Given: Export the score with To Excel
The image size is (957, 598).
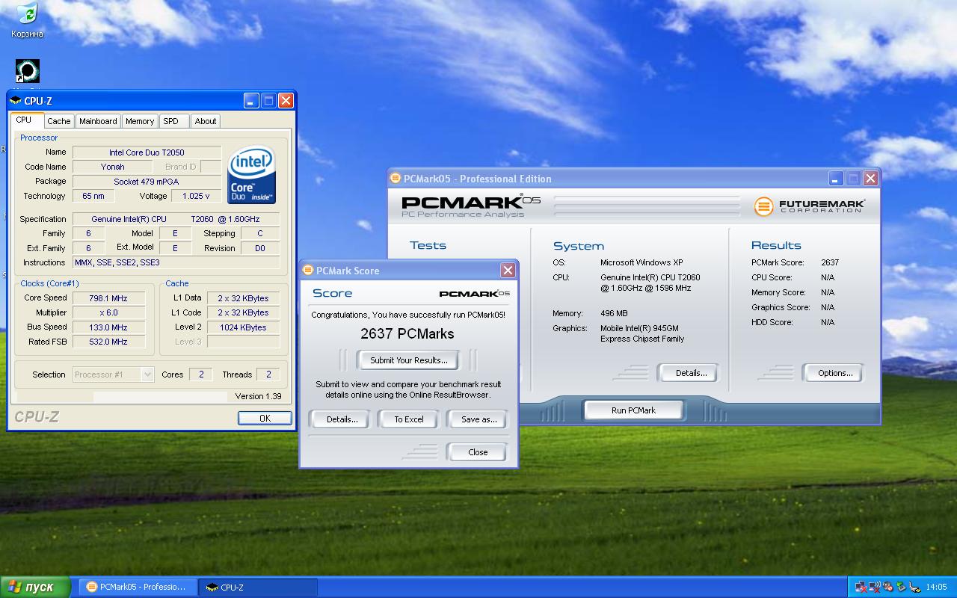Looking at the screenshot, I should (409, 419).
